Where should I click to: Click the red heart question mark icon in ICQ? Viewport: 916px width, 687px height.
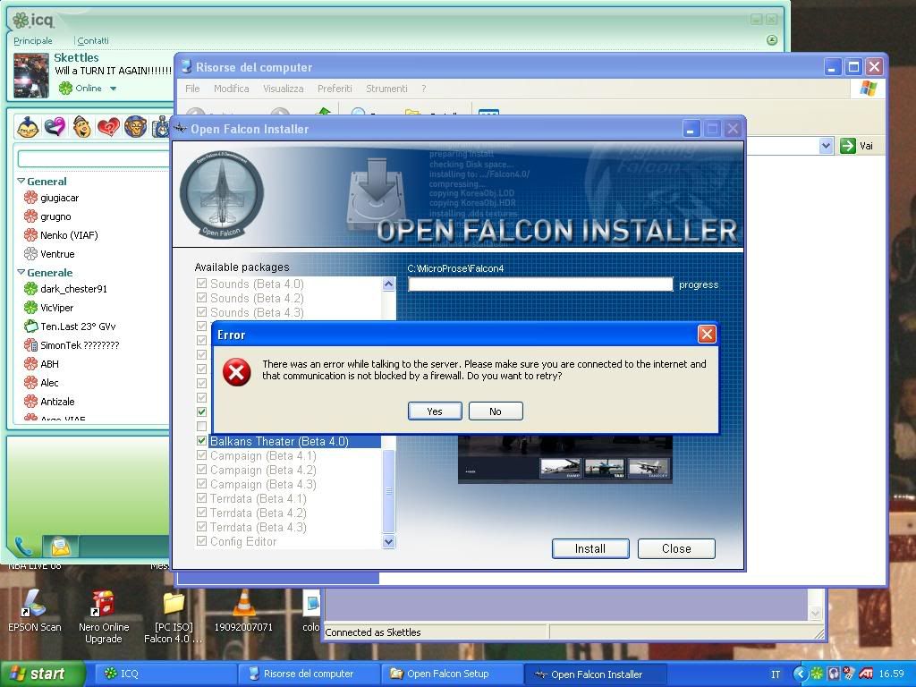click(x=108, y=127)
